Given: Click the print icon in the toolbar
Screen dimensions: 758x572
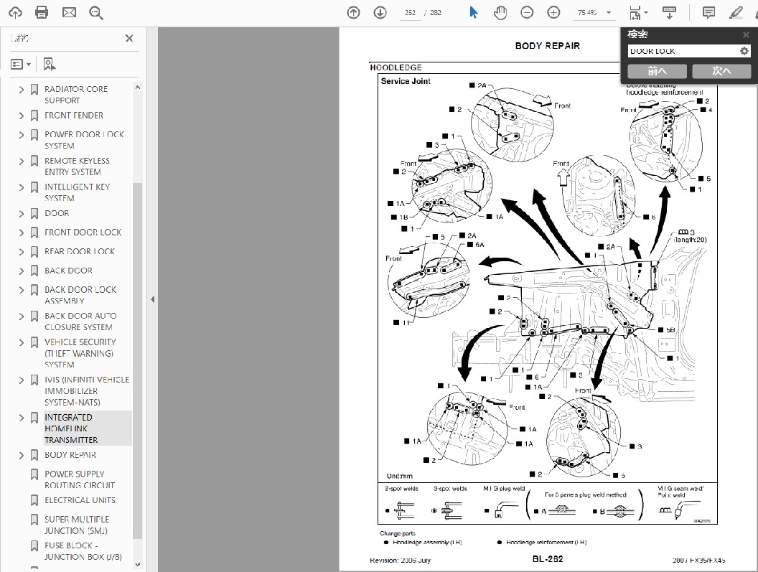Looking at the screenshot, I should tap(42, 13).
